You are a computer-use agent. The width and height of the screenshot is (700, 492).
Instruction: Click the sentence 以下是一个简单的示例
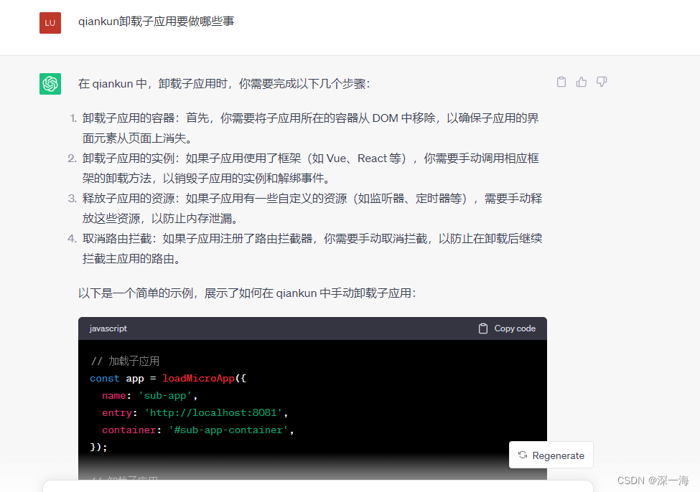coord(247,293)
